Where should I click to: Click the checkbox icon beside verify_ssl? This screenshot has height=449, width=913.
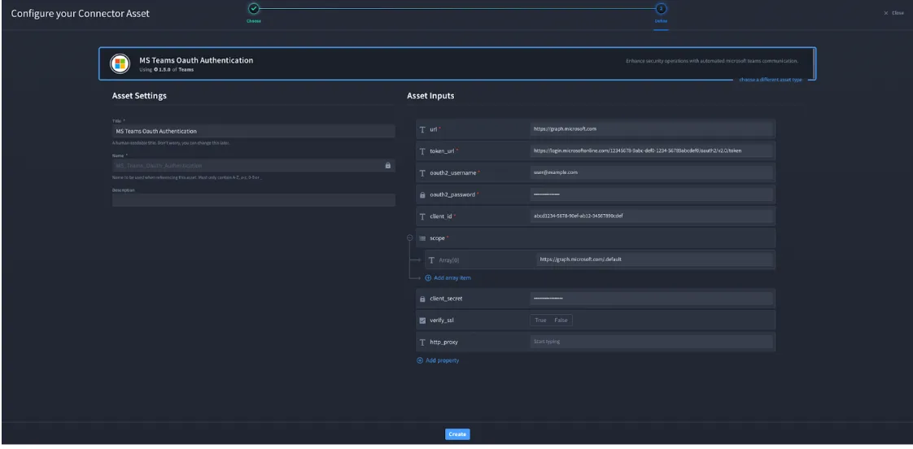tap(422, 320)
